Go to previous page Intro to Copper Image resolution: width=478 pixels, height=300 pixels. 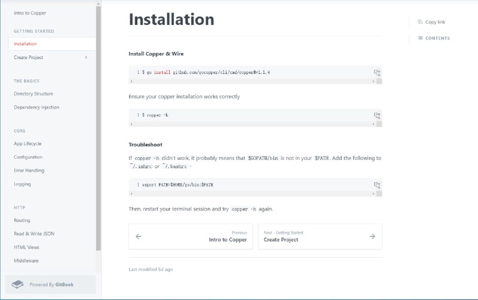point(191,236)
